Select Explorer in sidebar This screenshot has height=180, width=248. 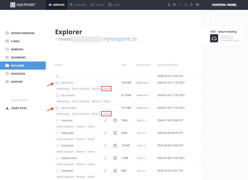click(x=23, y=66)
